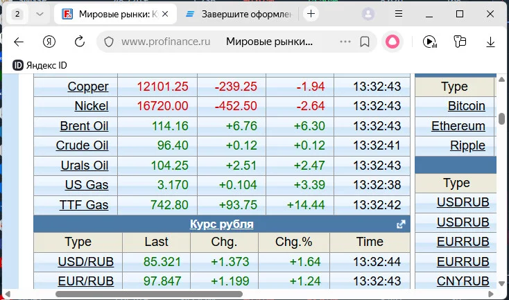
Task: Open the Ripple link
Action: (467, 145)
